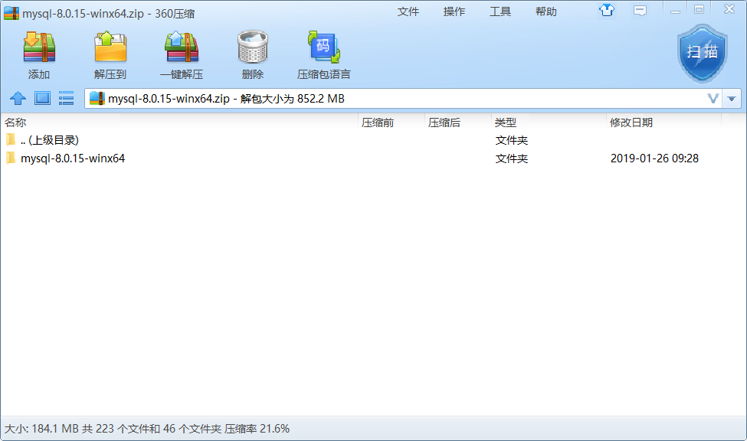Image resolution: width=747 pixels, height=441 pixels.
Task: Go up one level with blue arrow
Action: (18, 99)
